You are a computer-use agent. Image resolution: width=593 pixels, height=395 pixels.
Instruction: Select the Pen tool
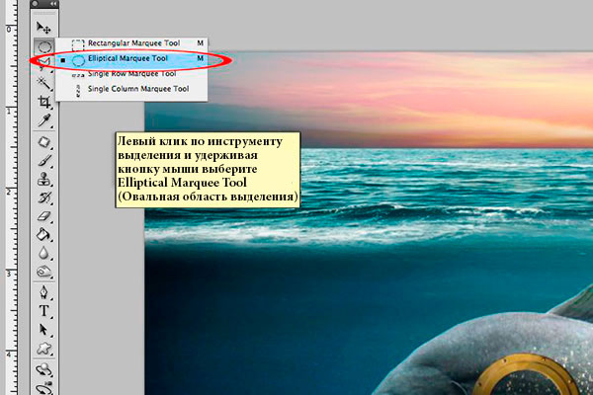coord(43,292)
